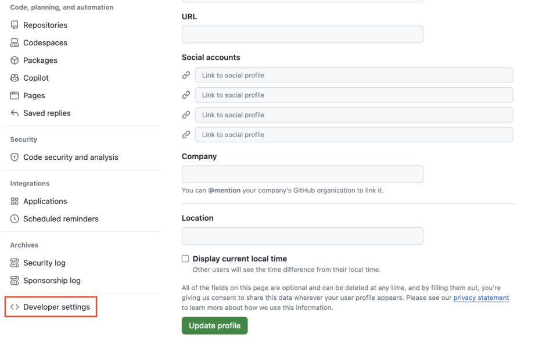Open the privacy statement link
The height and width of the screenshot is (344, 546).
pos(481,298)
